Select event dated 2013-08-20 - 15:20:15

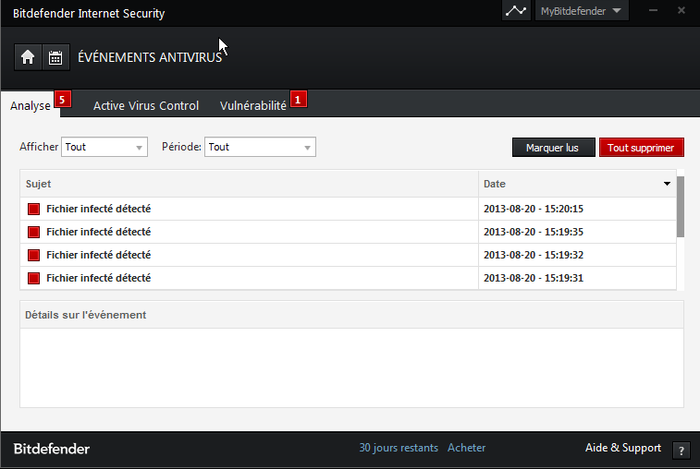tap(349, 209)
